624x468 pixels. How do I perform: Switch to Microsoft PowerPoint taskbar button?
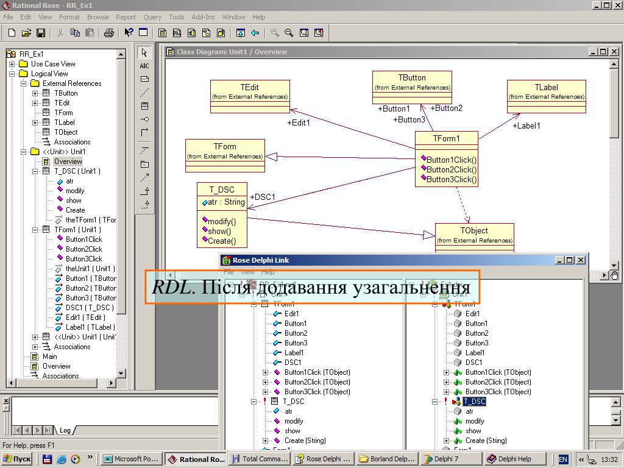click(x=132, y=459)
